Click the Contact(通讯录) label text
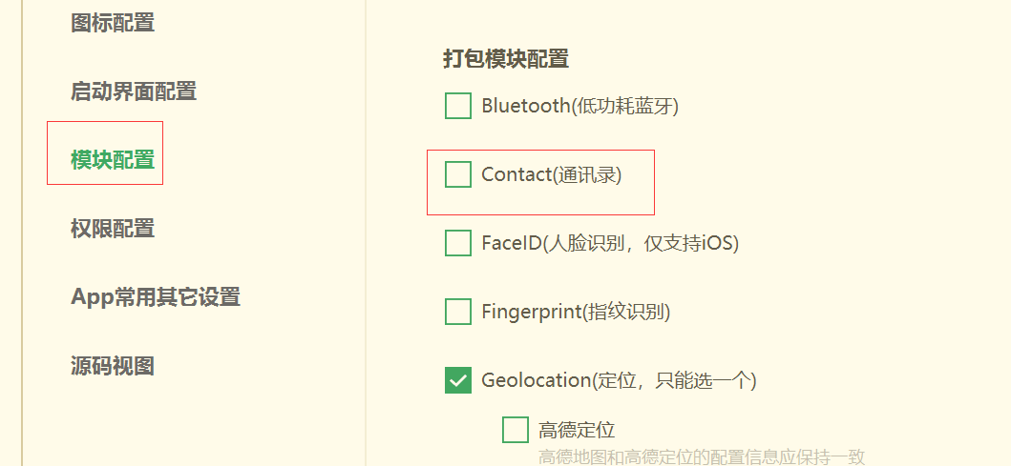Viewport: 1011px width, 466px height. point(551,174)
